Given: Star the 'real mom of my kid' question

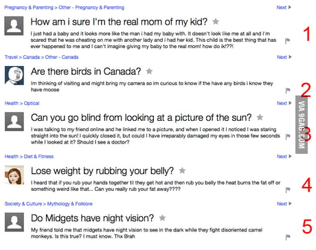Looking at the screenshot, I should click(x=216, y=21).
